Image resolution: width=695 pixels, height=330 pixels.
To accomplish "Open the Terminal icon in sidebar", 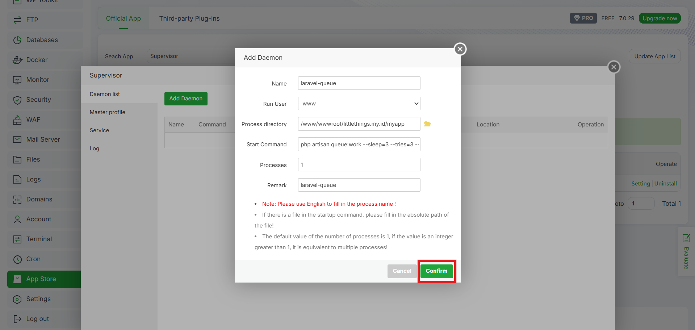I will pyautogui.click(x=17, y=239).
